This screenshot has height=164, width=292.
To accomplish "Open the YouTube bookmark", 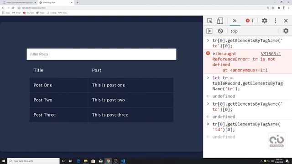I will click(28, 13).
